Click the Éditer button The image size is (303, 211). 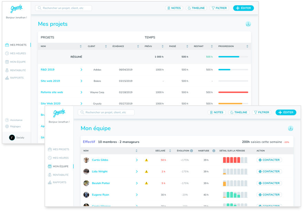286,112
